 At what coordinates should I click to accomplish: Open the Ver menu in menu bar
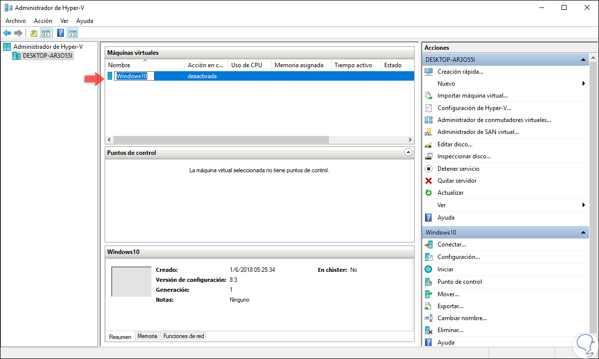coord(64,21)
